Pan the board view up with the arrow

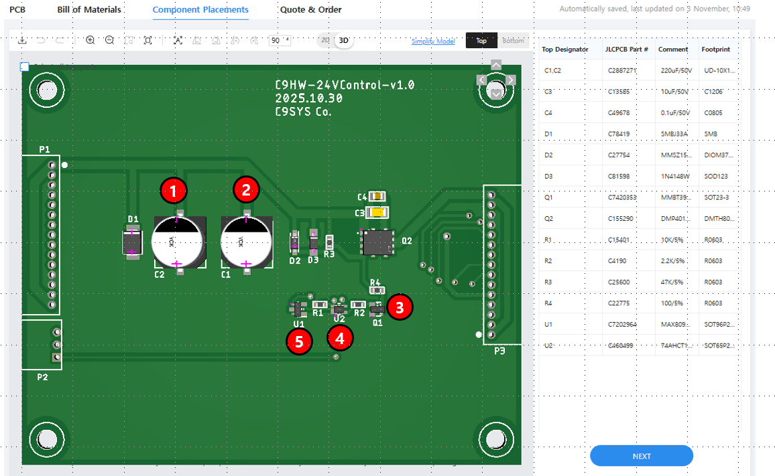pos(496,65)
